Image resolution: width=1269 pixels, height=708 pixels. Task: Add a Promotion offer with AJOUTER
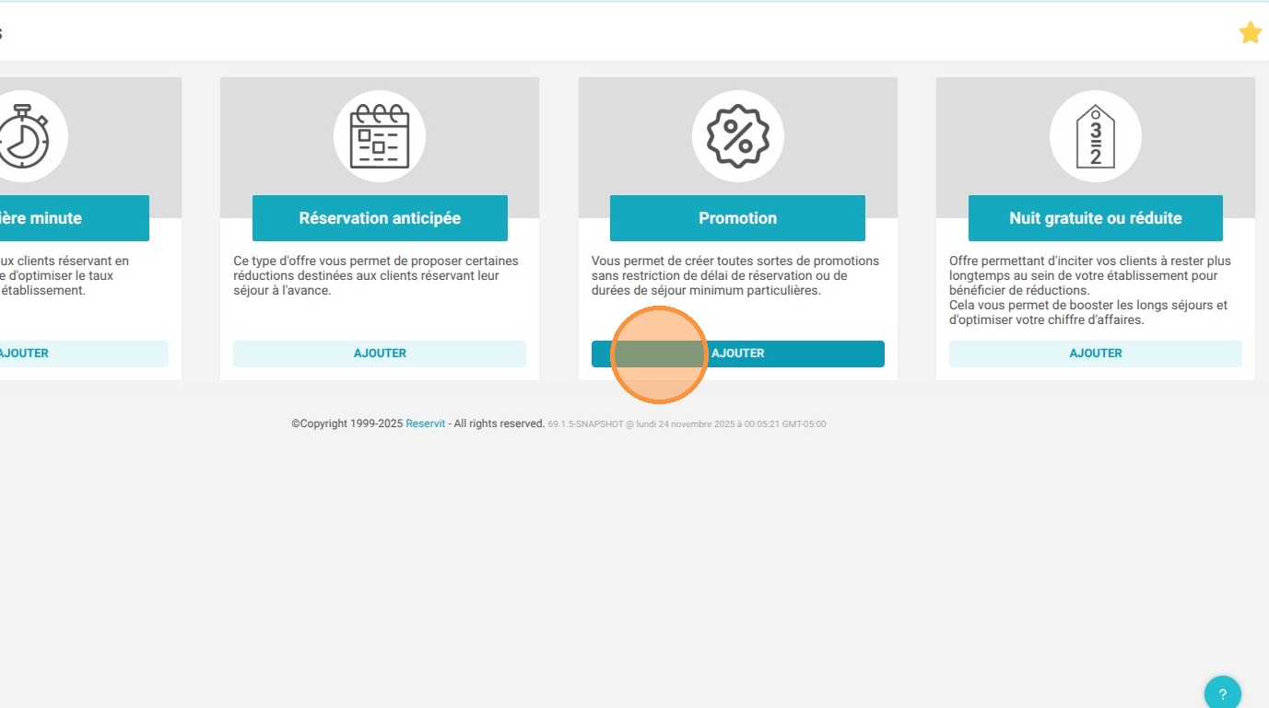coord(737,354)
